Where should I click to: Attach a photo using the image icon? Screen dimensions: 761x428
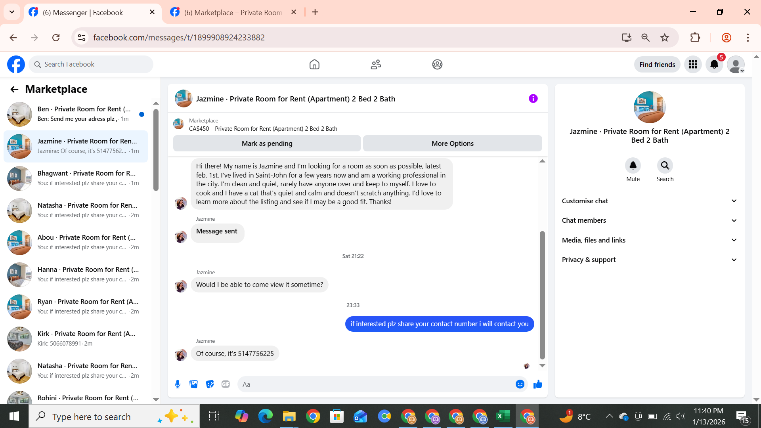point(193,384)
